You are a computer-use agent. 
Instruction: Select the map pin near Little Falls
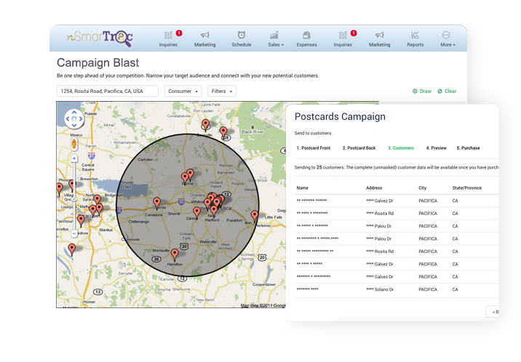click(255, 216)
